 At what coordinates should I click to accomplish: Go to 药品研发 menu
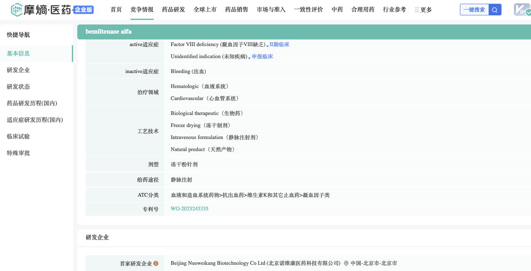pos(173,10)
